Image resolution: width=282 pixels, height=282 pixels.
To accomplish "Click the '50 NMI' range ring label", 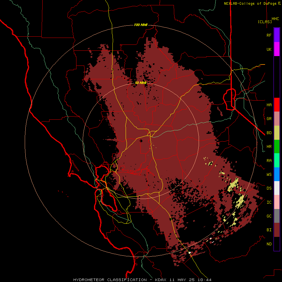I will [x=141, y=83].
